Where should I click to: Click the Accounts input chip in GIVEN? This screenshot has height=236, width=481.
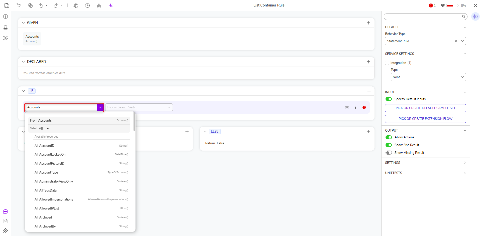32,39
